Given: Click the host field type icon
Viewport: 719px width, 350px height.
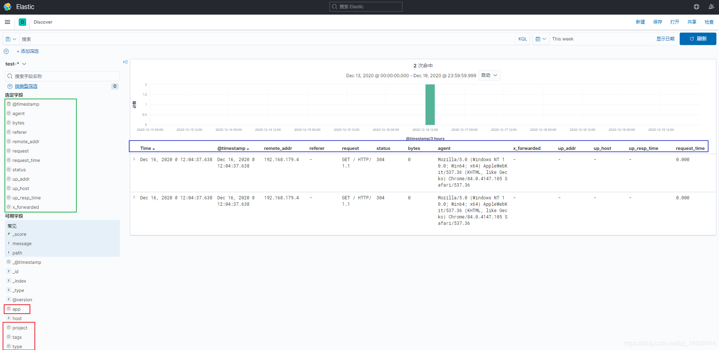Looking at the screenshot, I should point(9,318).
